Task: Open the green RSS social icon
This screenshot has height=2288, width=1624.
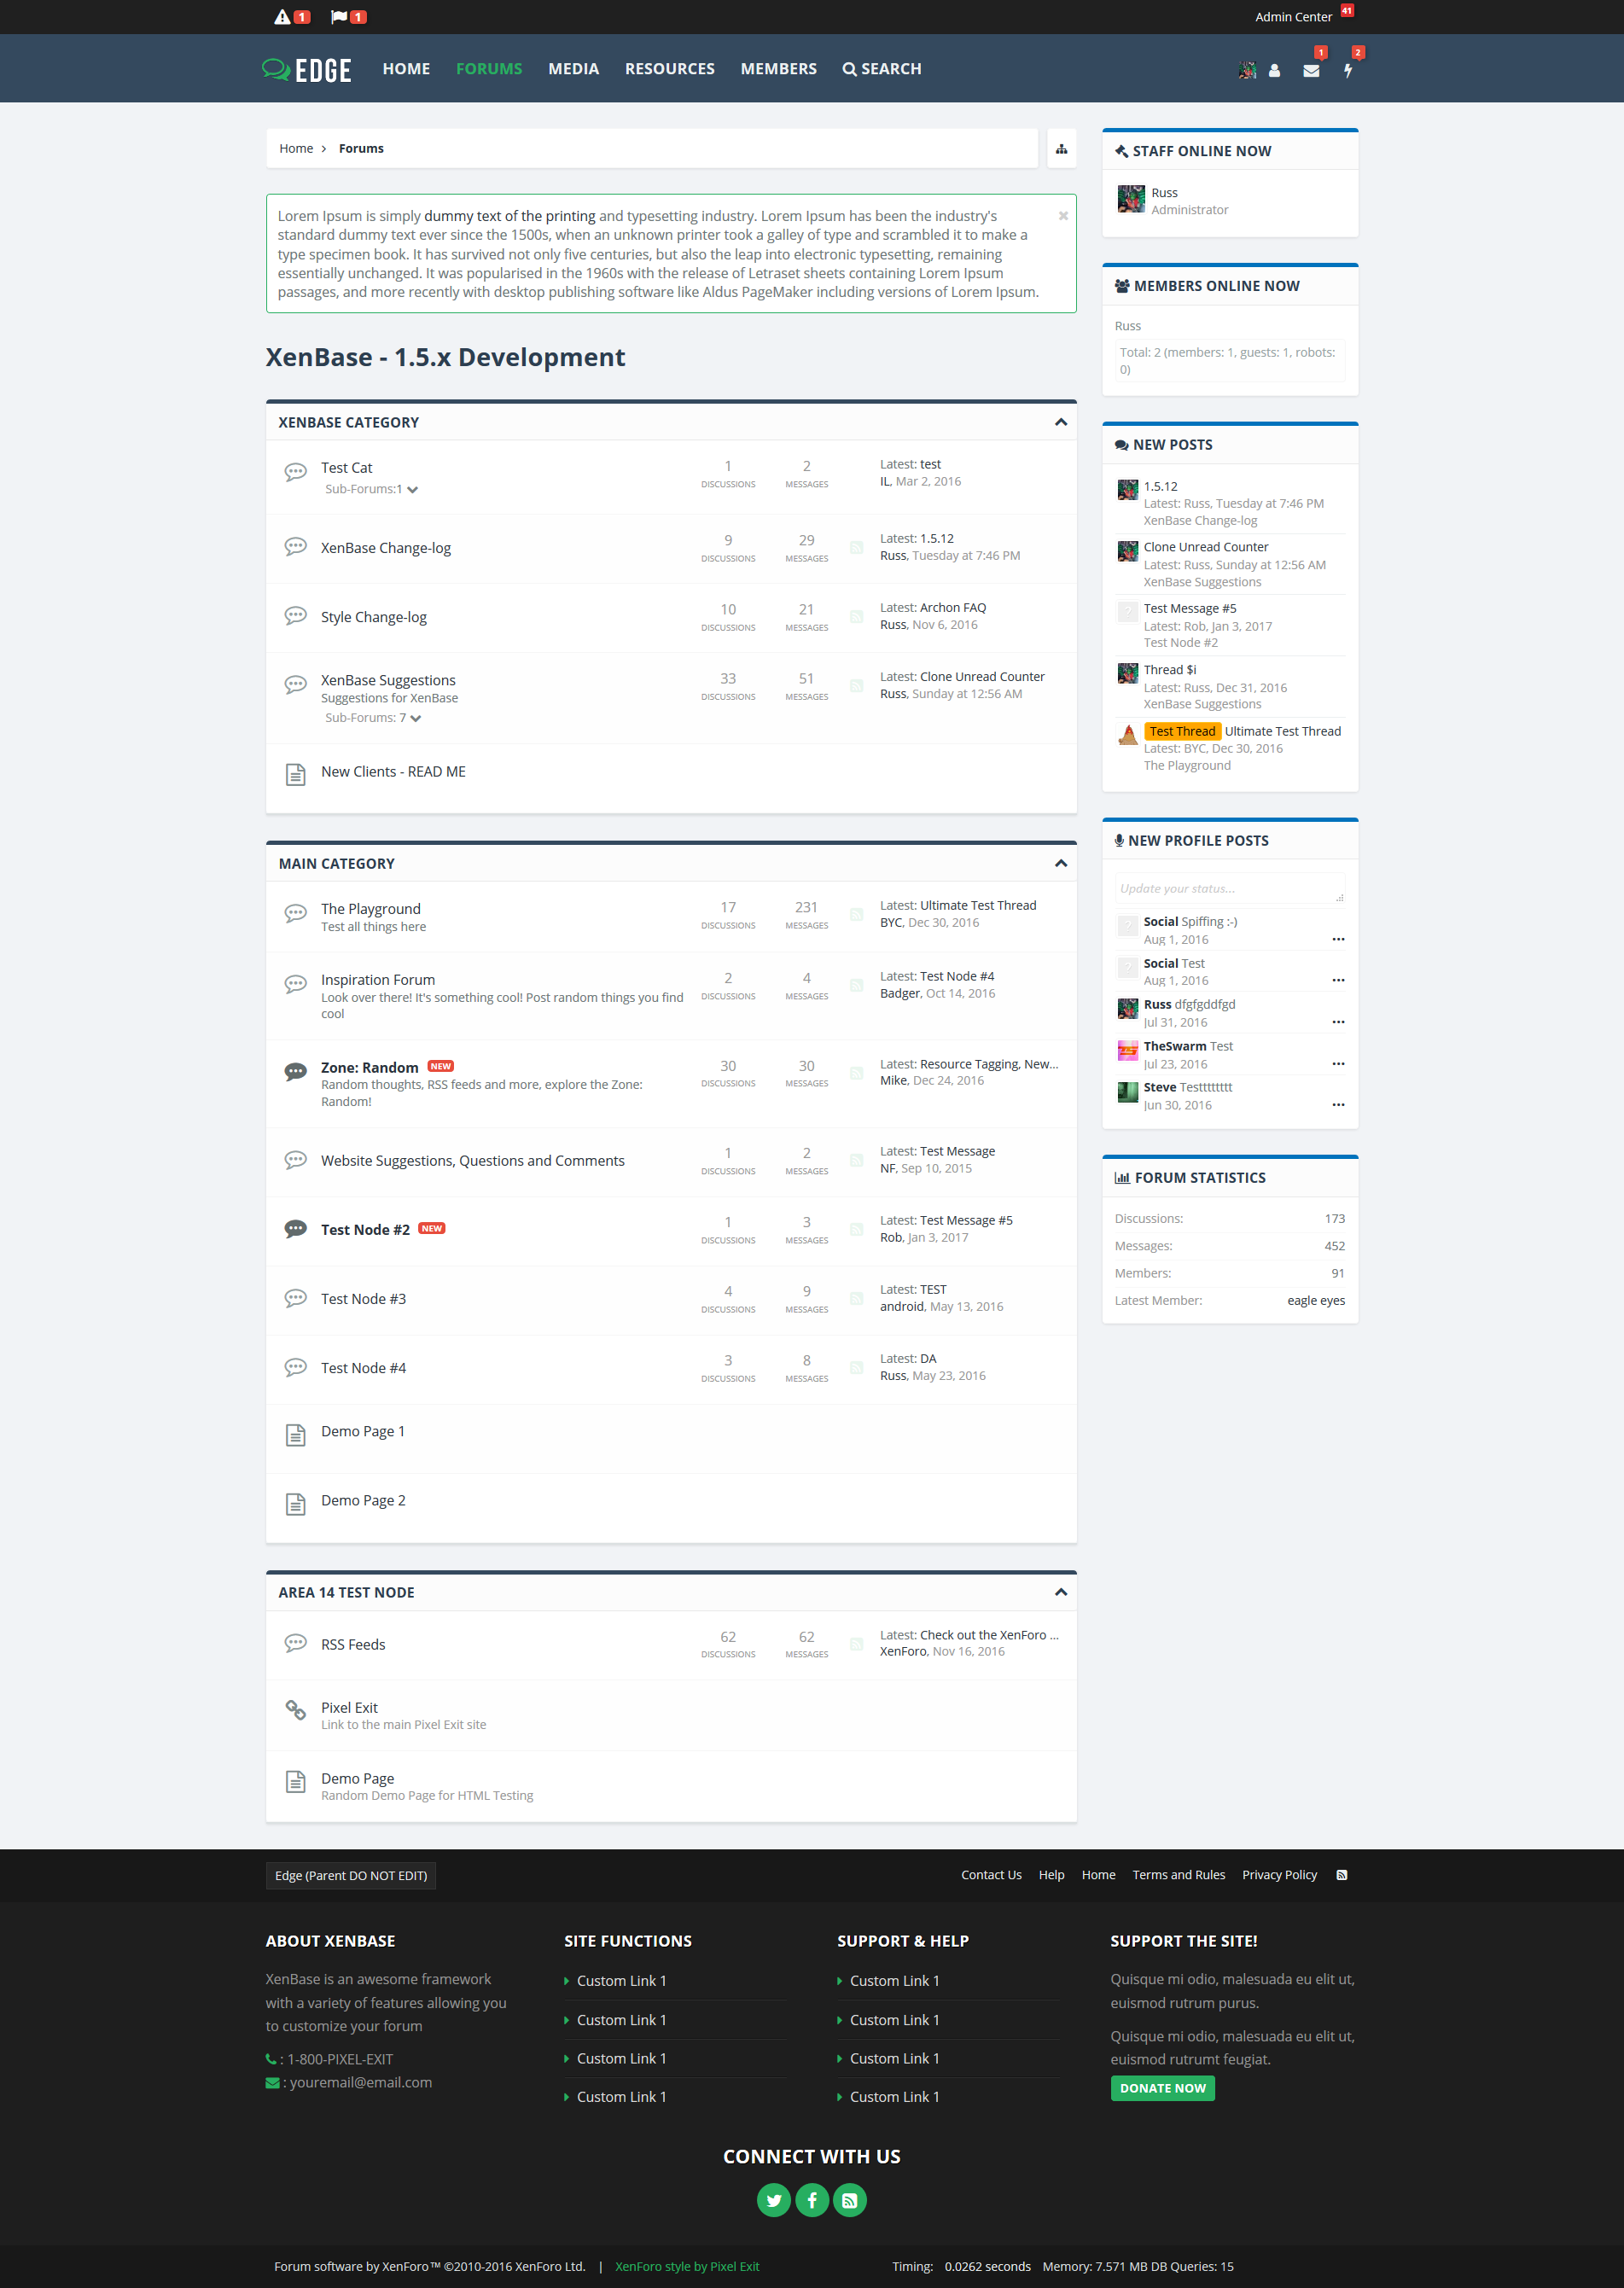Action: [849, 2200]
